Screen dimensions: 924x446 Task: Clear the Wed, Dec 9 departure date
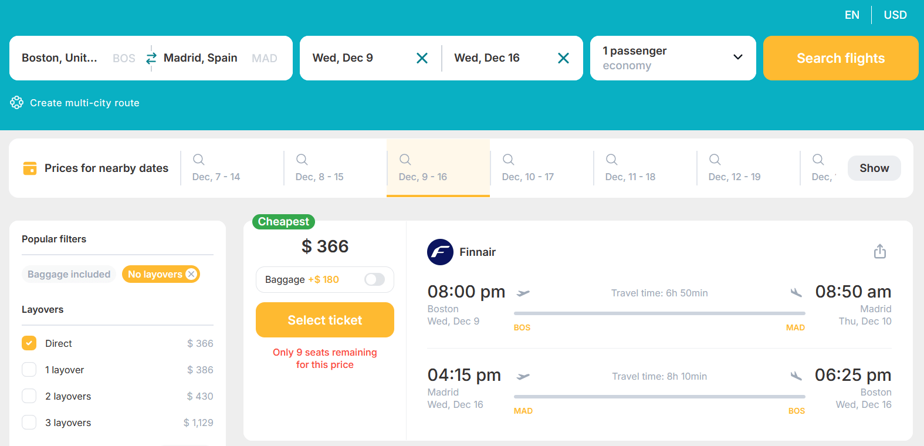[x=422, y=58]
